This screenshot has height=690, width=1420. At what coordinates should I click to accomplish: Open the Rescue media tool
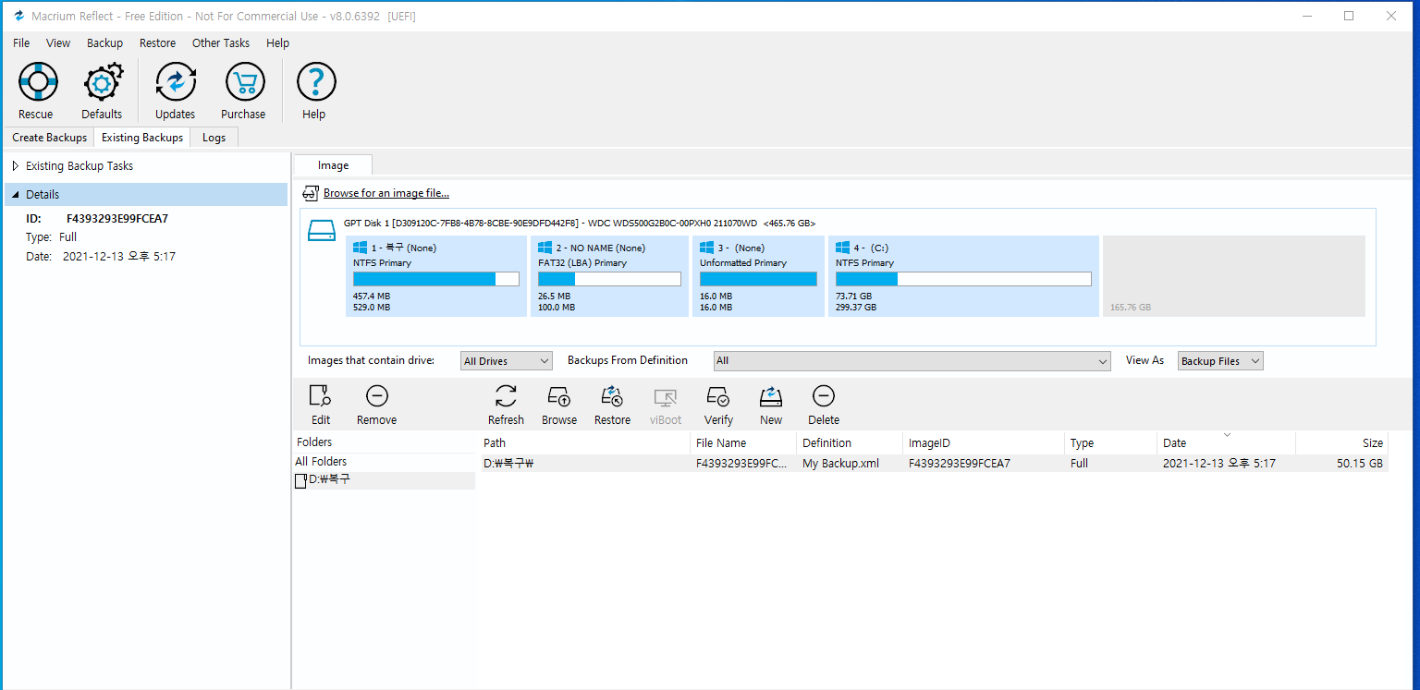[x=36, y=83]
